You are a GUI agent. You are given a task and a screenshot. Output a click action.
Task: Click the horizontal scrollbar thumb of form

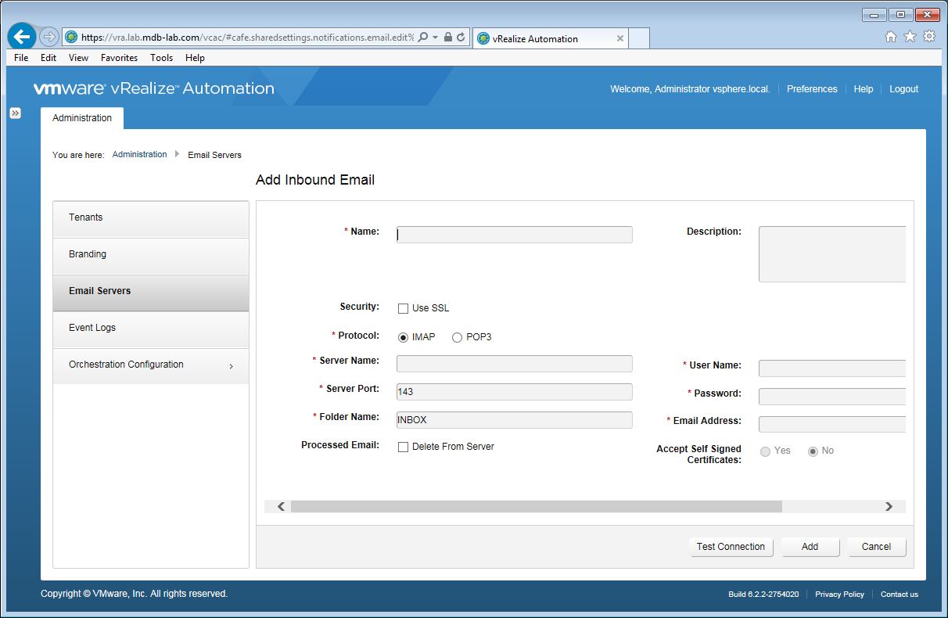[536, 507]
